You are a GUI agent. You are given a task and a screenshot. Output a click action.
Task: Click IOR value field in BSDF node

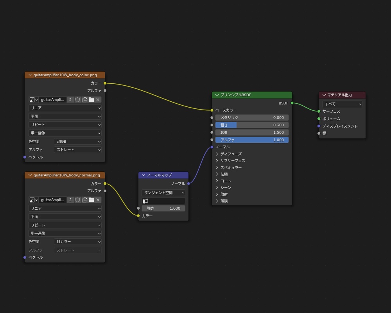pyautogui.click(x=252, y=133)
